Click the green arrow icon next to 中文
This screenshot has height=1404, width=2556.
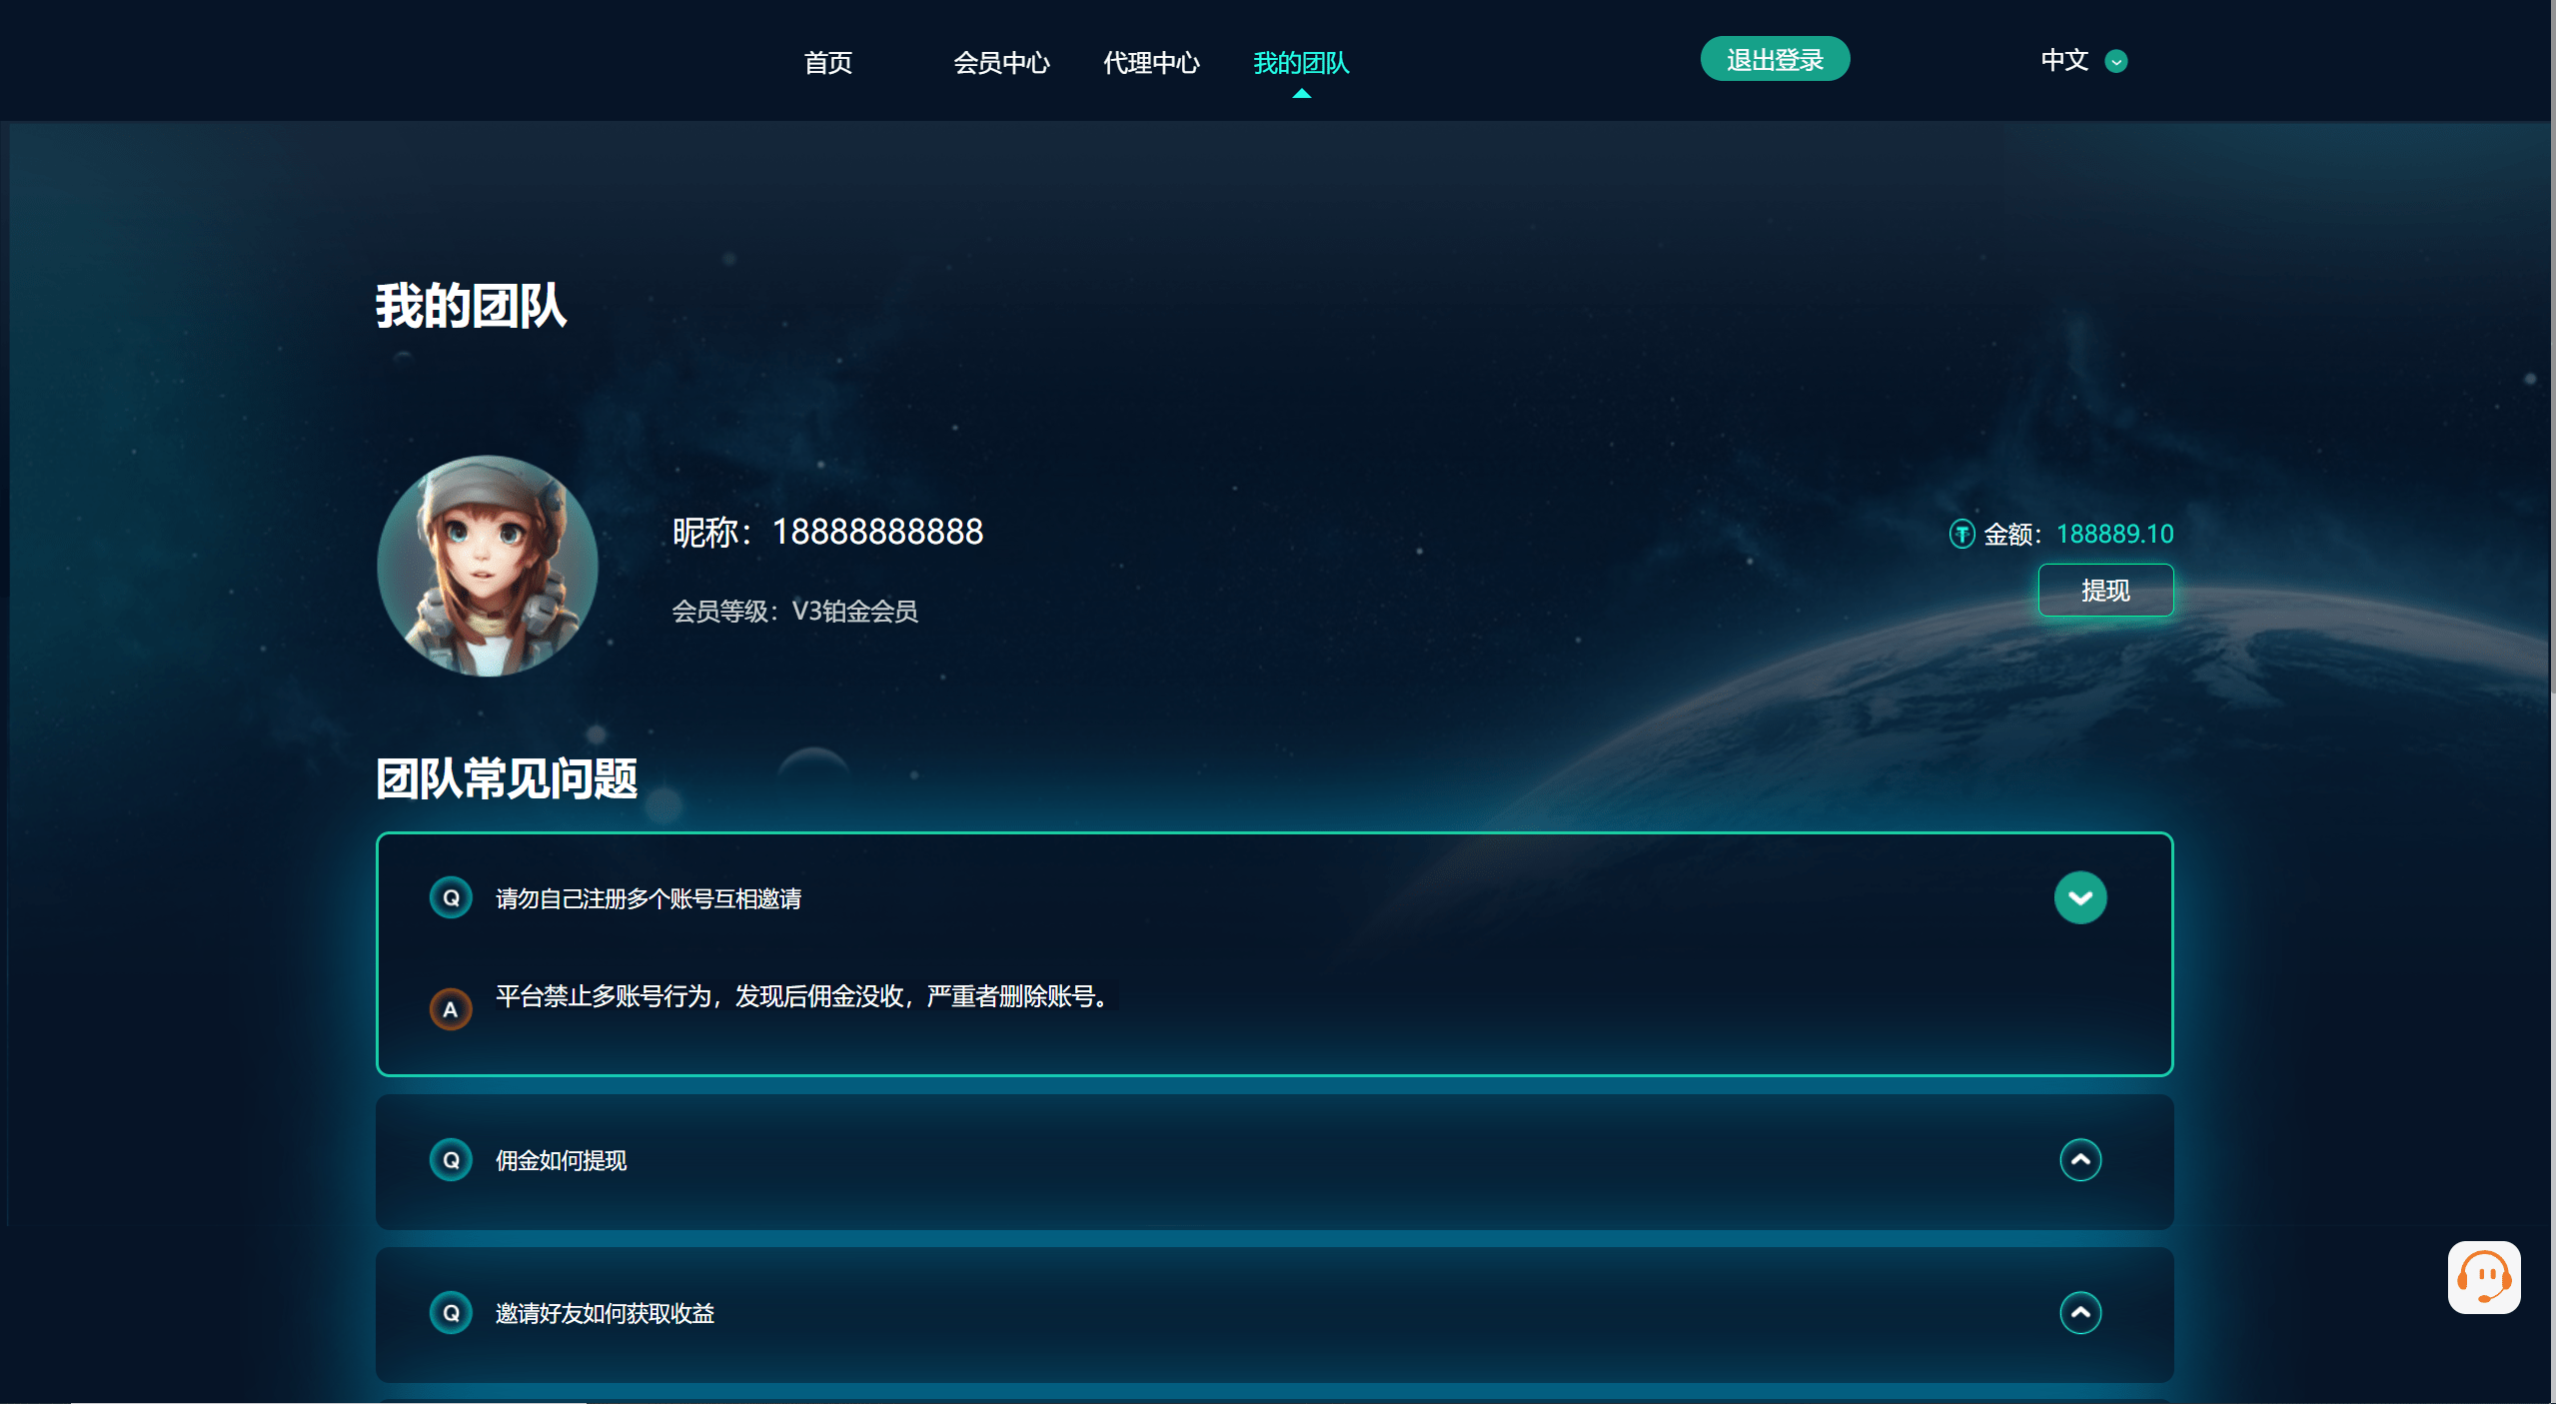pyautogui.click(x=2115, y=62)
